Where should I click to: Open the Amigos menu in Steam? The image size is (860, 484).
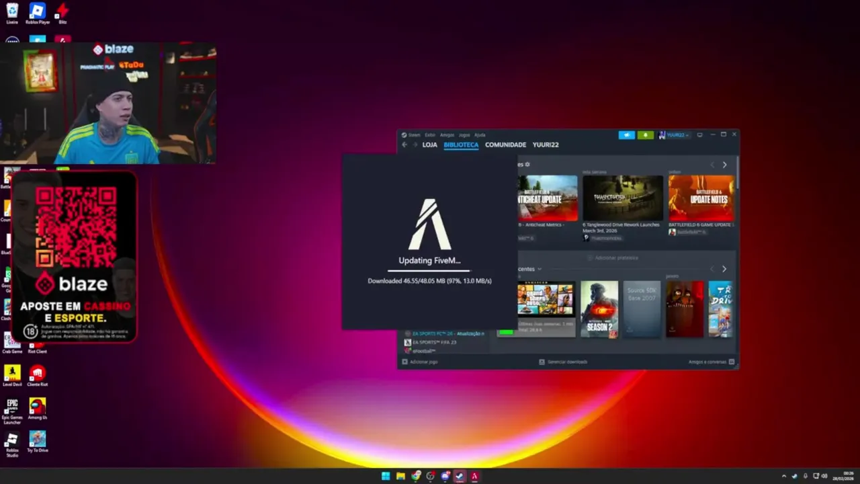pos(447,135)
